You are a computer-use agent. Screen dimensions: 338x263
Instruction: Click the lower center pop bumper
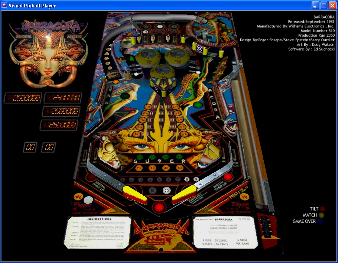163,72
